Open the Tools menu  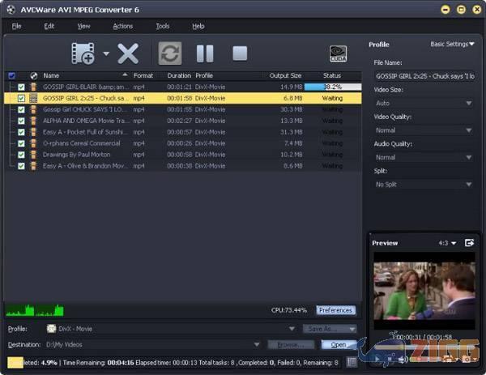[x=163, y=26]
